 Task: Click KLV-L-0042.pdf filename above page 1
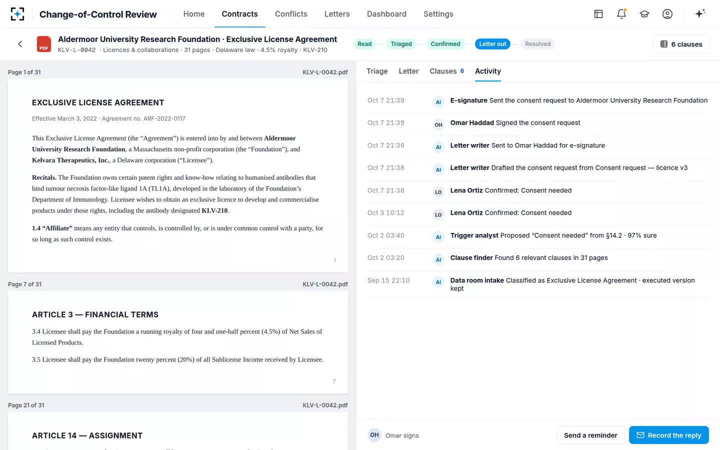325,72
